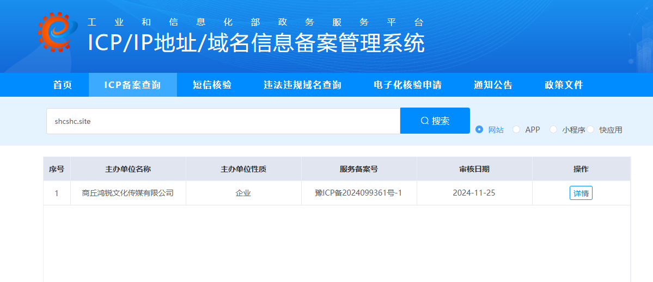Click the row number 1 cell

pyautogui.click(x=57, y=193)
